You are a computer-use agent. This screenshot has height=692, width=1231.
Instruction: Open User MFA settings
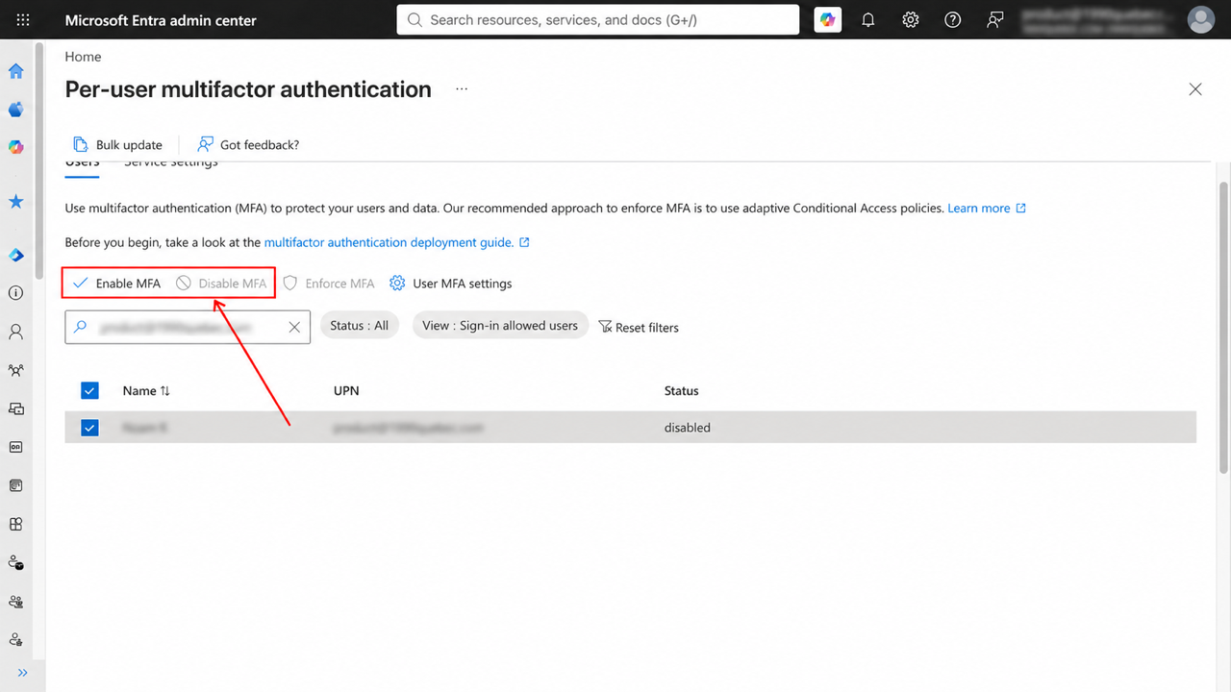click(x=450, y=284)
